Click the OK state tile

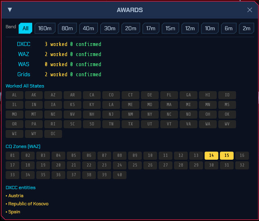click(227, 114)
